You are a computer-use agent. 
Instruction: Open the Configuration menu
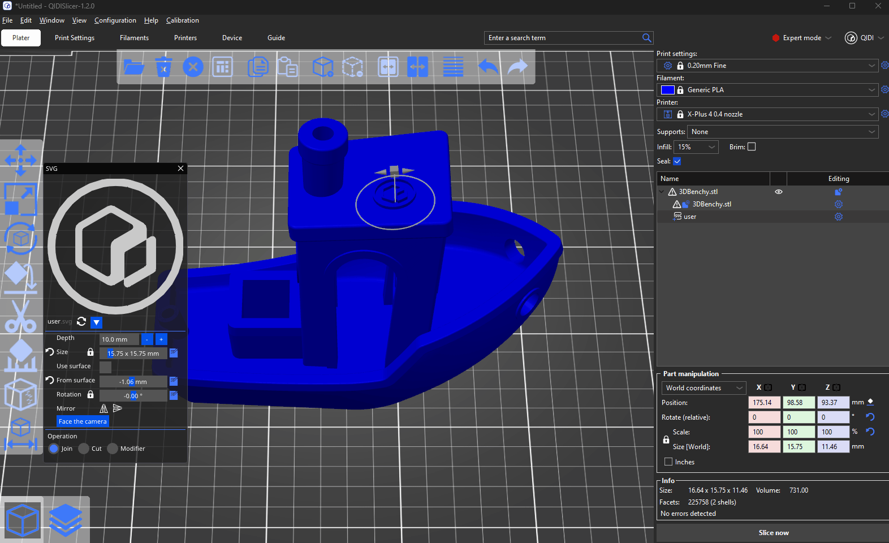(115, 20)
